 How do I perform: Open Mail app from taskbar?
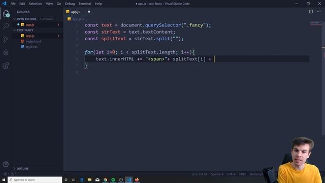(97, 179)
